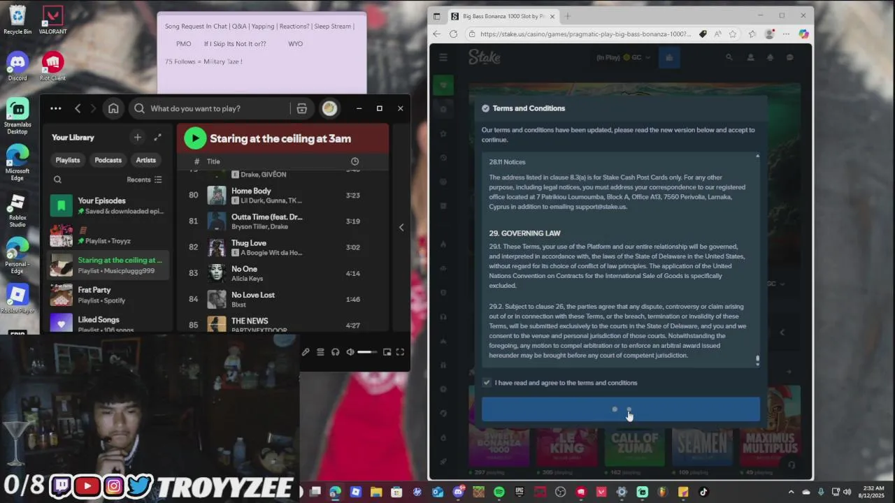Screen dimensions: 895x503
Task: Select track Outta Time
Action: (x=283, y=221)
